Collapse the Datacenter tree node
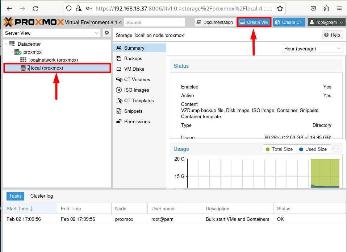 tap(6, 44)
